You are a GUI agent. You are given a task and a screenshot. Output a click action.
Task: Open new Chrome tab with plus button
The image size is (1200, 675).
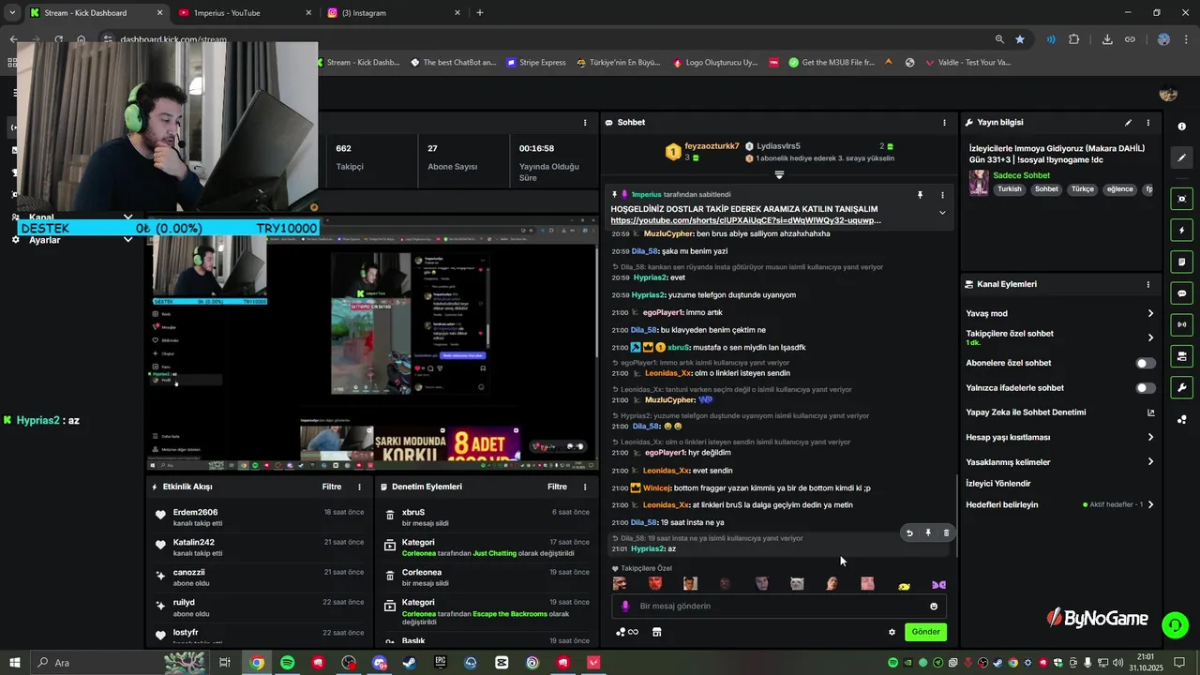[x=480, y=12]
